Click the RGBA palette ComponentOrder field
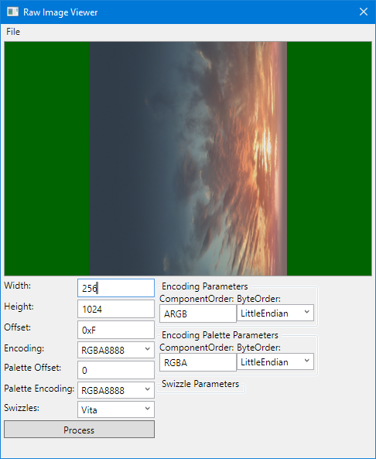 pyautogui.click(x=198, y=362)
